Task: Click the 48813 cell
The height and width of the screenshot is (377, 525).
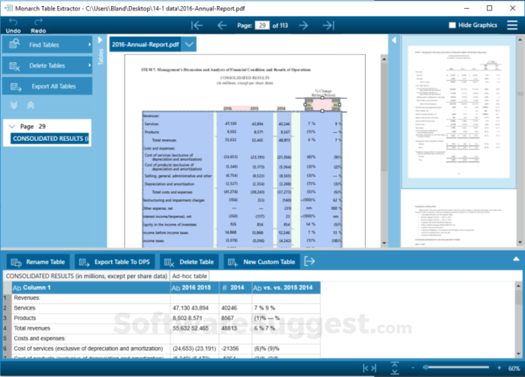Action: (x=235, y=328)
